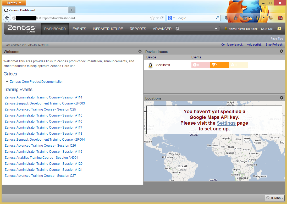This screenshot has height=204, width=287.
Task: Click the magnifier icon in Zenoss search
Action: tap(178, 29)
